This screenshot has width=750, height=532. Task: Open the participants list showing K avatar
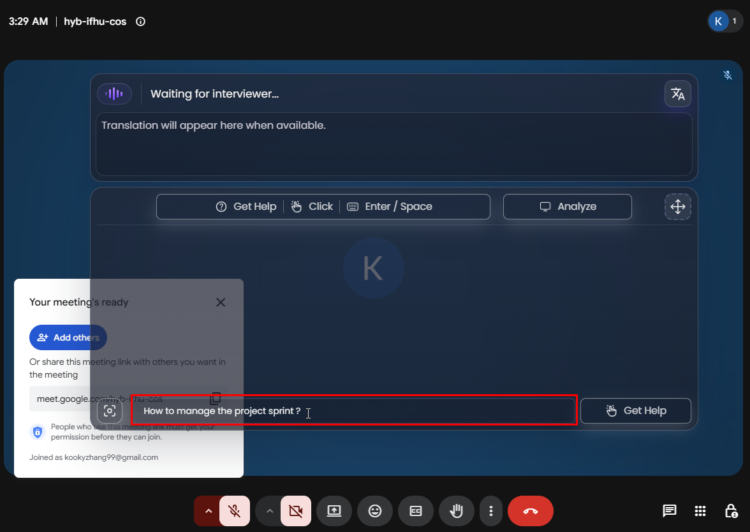(725, 21)
